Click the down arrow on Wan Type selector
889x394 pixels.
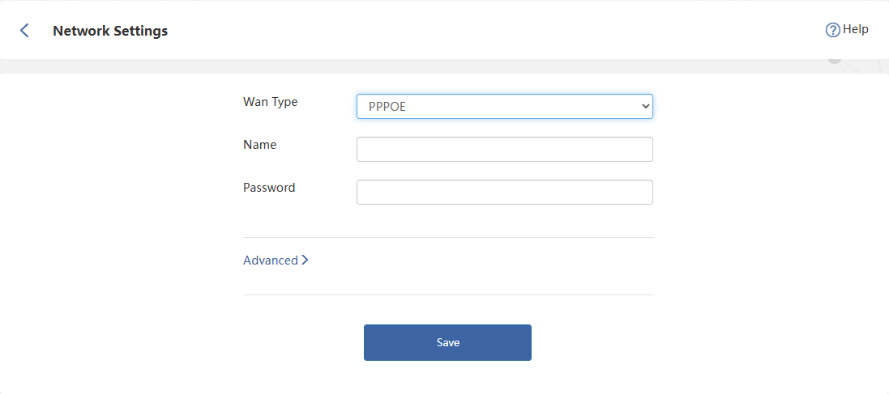pos(645,106)
